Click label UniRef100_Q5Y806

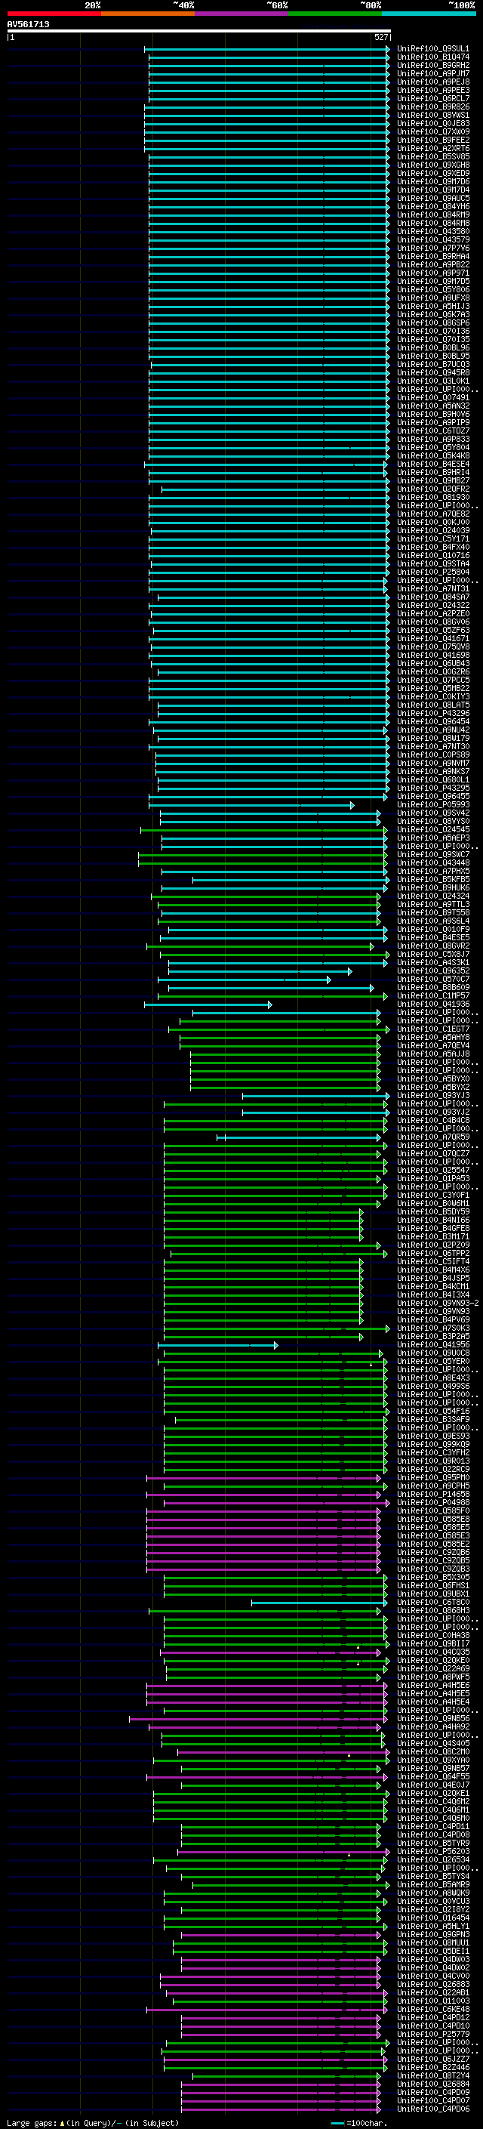click(x=432, y=290)
